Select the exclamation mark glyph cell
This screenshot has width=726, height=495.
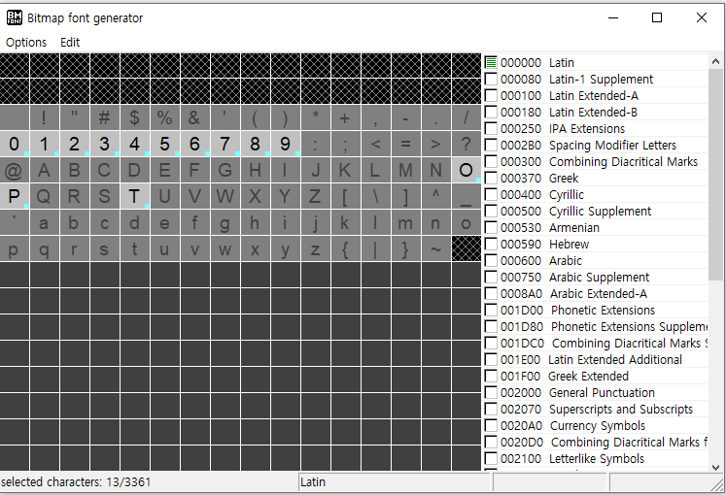pos(45,117)
